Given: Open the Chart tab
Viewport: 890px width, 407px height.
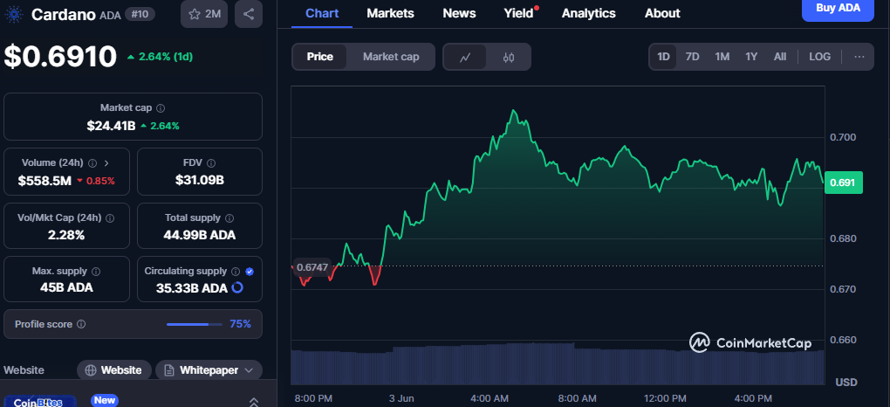Looking at the screenshot, I should (322, 13).
